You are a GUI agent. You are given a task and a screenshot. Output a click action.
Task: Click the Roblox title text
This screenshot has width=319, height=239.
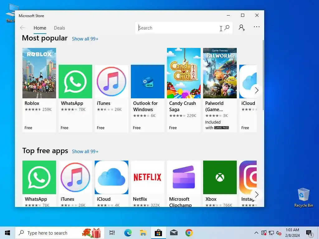pos(32,103)
